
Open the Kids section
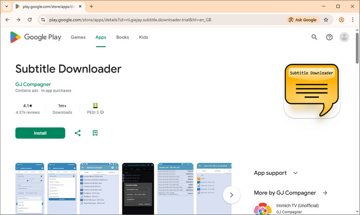143,37
